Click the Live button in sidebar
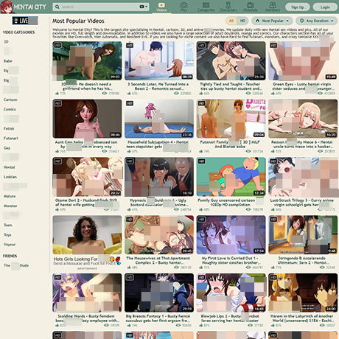Image resolution: width=339 pixels, height=339 pixels. [x=25, y=21]
